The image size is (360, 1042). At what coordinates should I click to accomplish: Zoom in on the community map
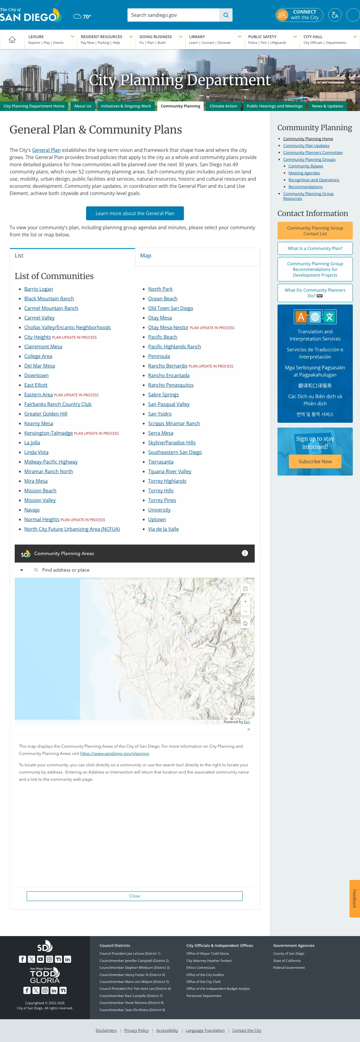(245, 601)
